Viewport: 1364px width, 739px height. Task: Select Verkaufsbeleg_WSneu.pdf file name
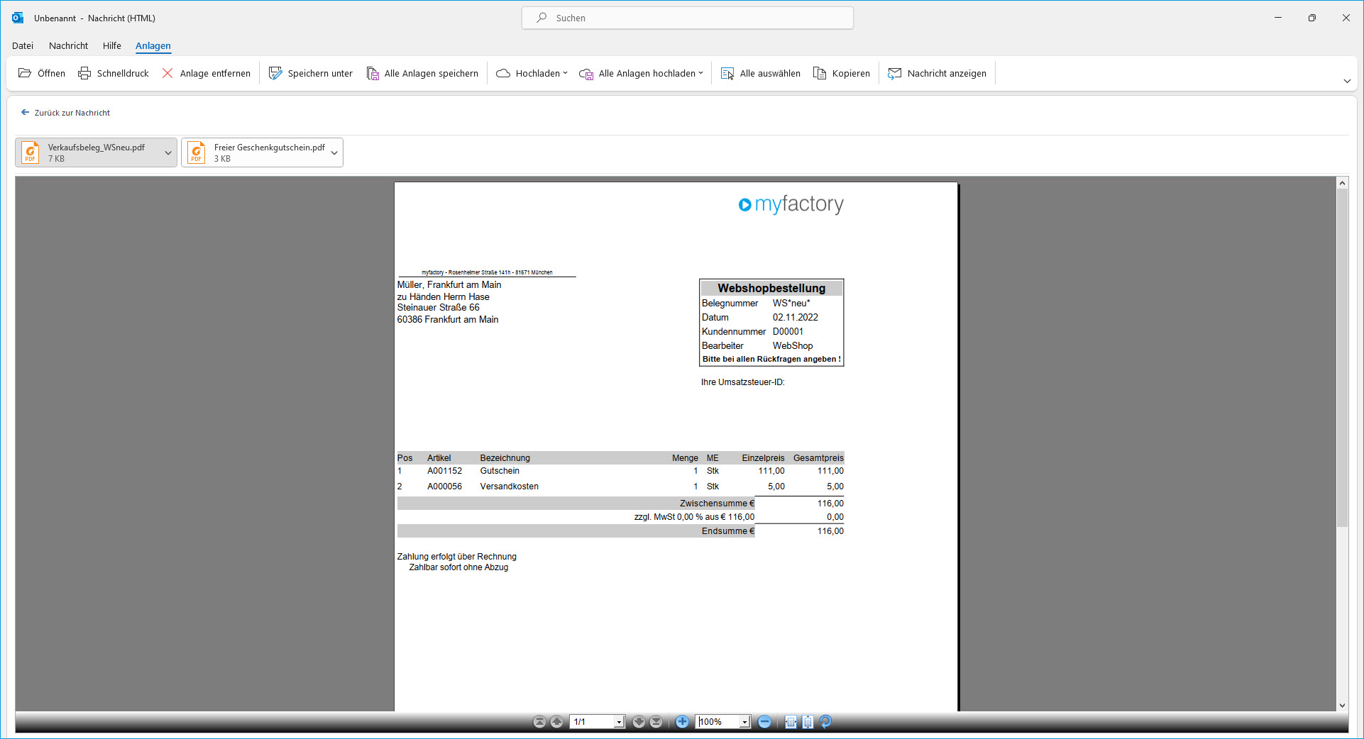point(97,148)
